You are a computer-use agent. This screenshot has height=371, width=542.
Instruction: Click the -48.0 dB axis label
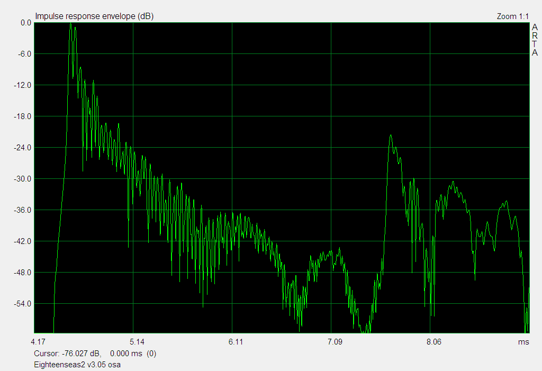coord(22,273)
